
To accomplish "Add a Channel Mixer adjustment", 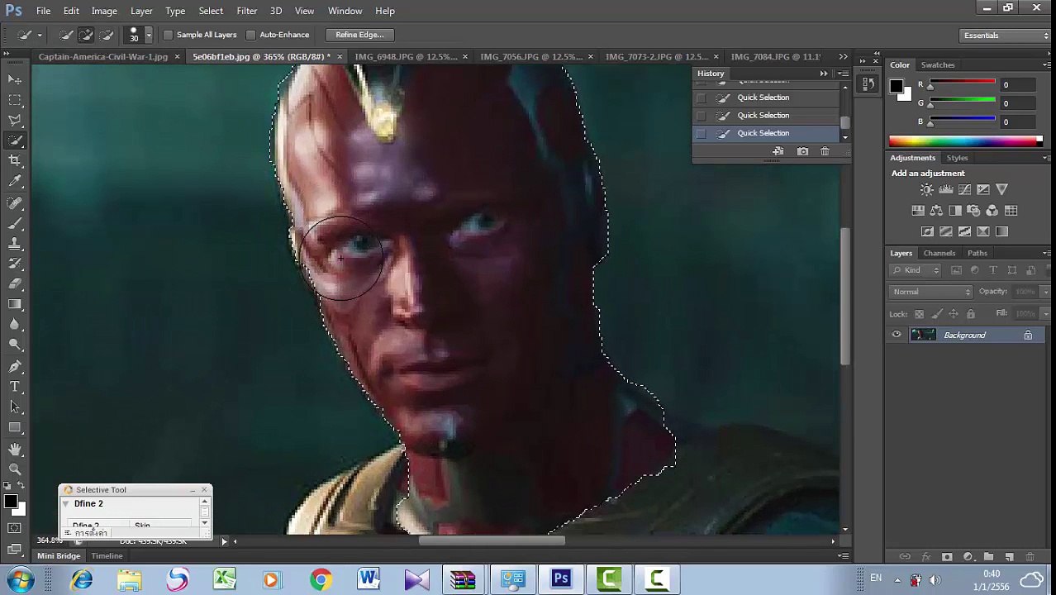I will 992,211.
